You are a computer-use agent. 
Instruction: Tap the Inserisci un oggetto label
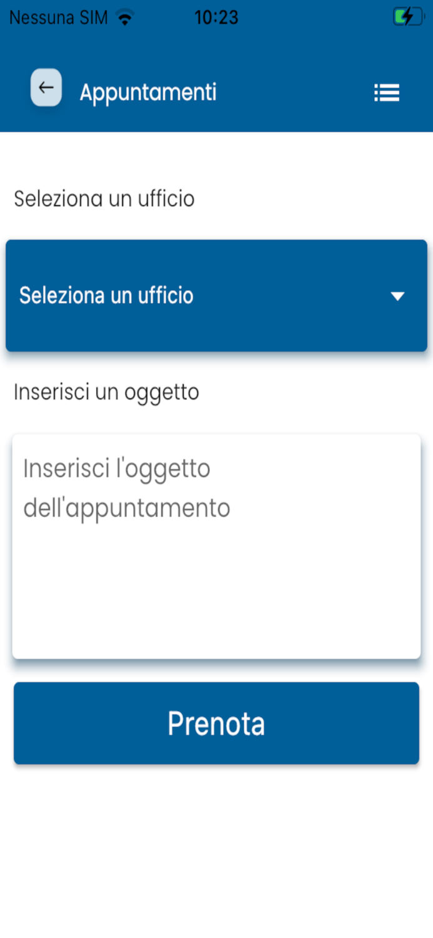point(106,392)
